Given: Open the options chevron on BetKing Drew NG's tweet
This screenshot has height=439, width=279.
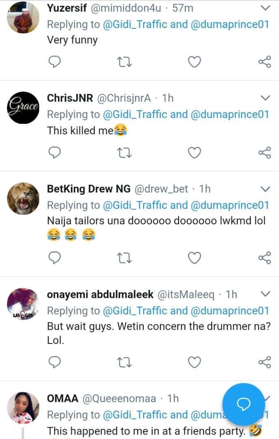Looking at the screenshot, I should [265, 189].
